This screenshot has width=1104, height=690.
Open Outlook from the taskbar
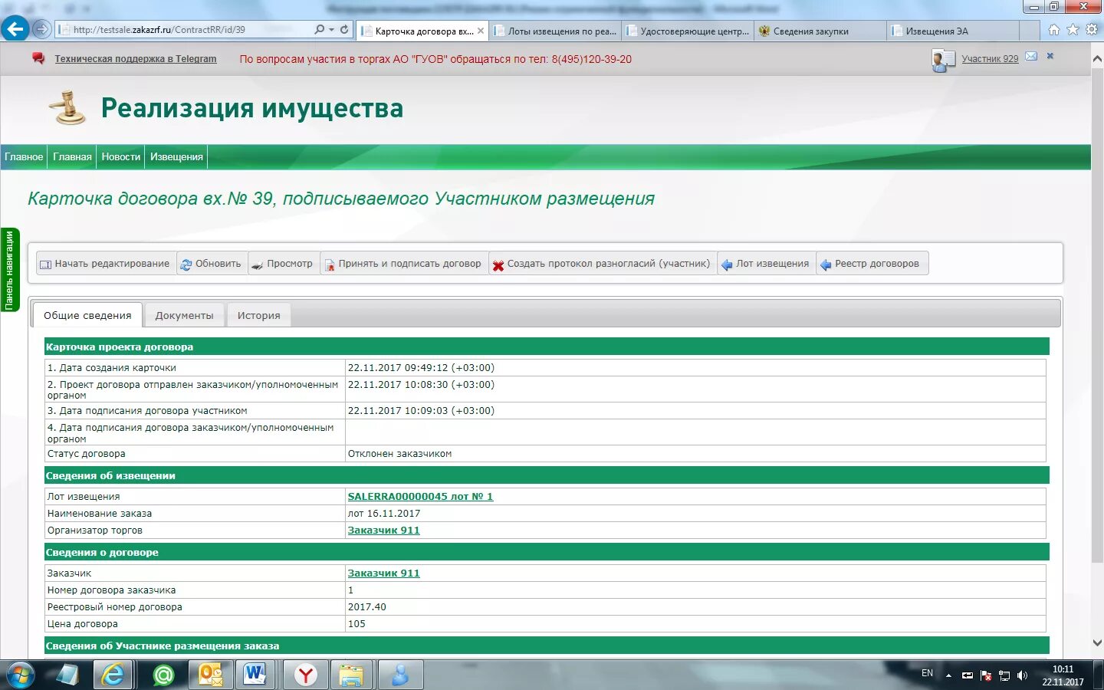coord(209,675)
